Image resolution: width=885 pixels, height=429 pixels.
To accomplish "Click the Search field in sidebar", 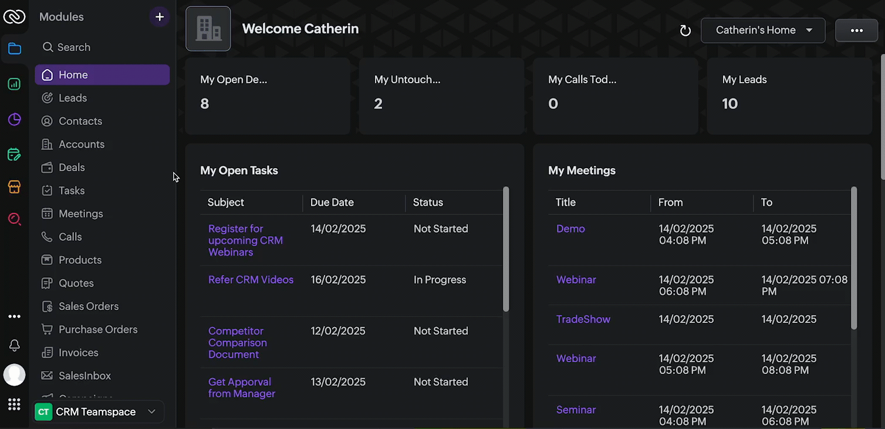I will coord(74,47).
